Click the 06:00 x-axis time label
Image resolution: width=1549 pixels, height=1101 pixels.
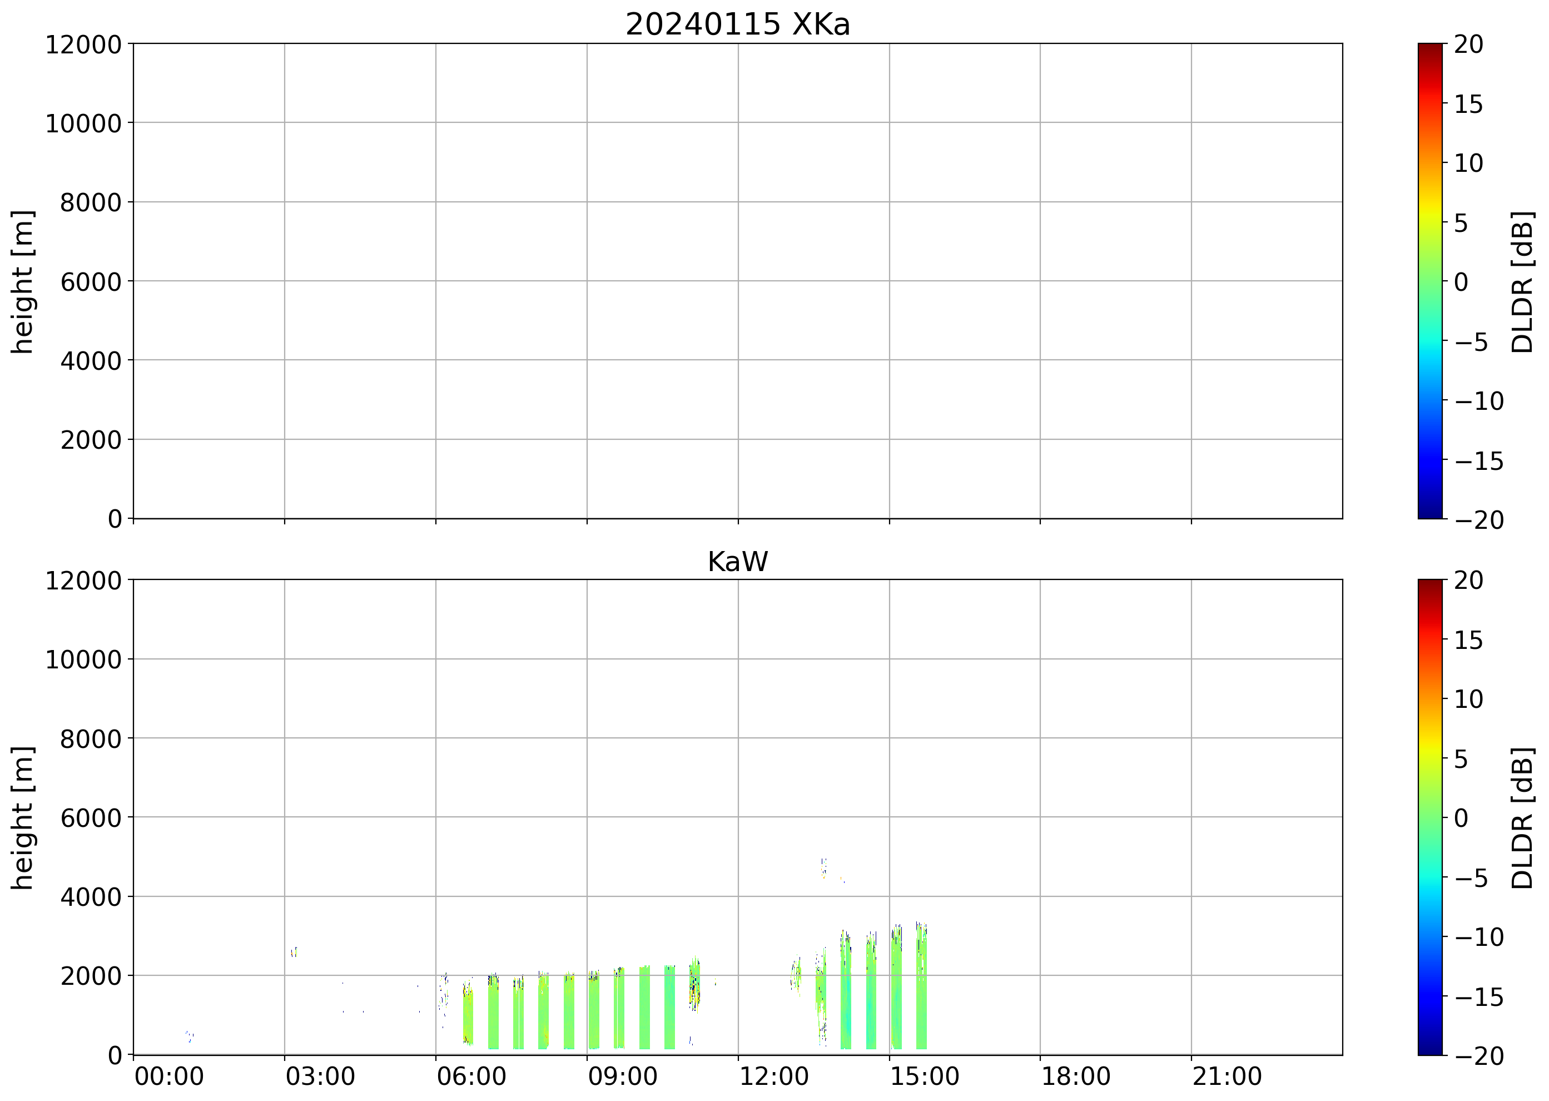(471, 1077)
